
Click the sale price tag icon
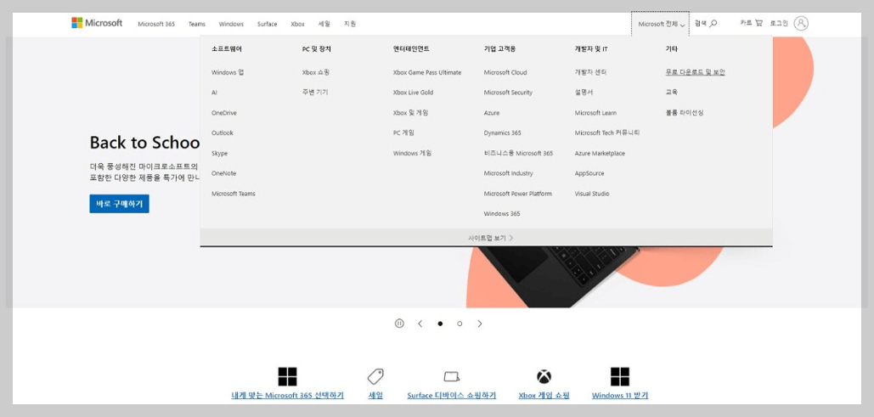tap(375, 377)
